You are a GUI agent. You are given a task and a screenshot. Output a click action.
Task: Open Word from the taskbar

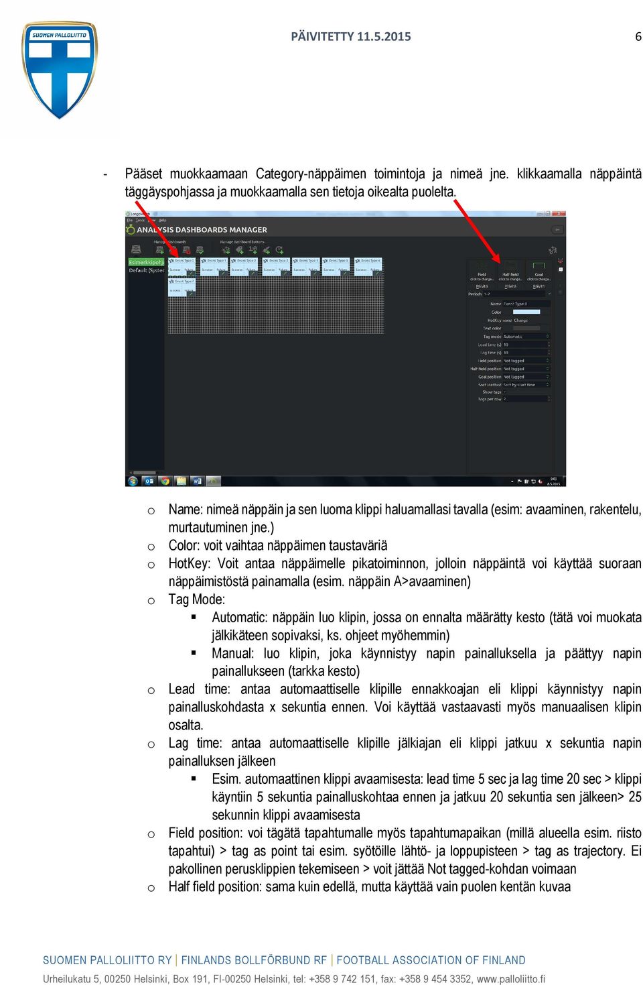pyautogui.click(x=197, y=481)
